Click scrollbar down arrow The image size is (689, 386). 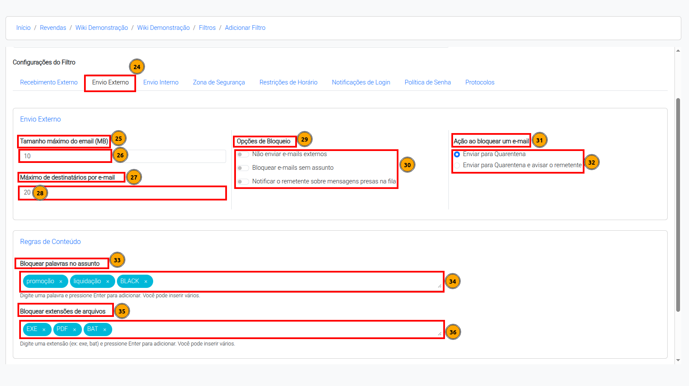pos(678,360)
